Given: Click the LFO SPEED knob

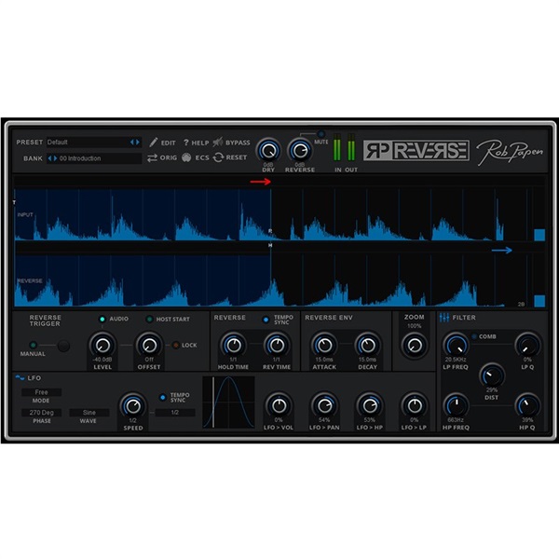Looking at the screenshot, I should tap(133, 405).
